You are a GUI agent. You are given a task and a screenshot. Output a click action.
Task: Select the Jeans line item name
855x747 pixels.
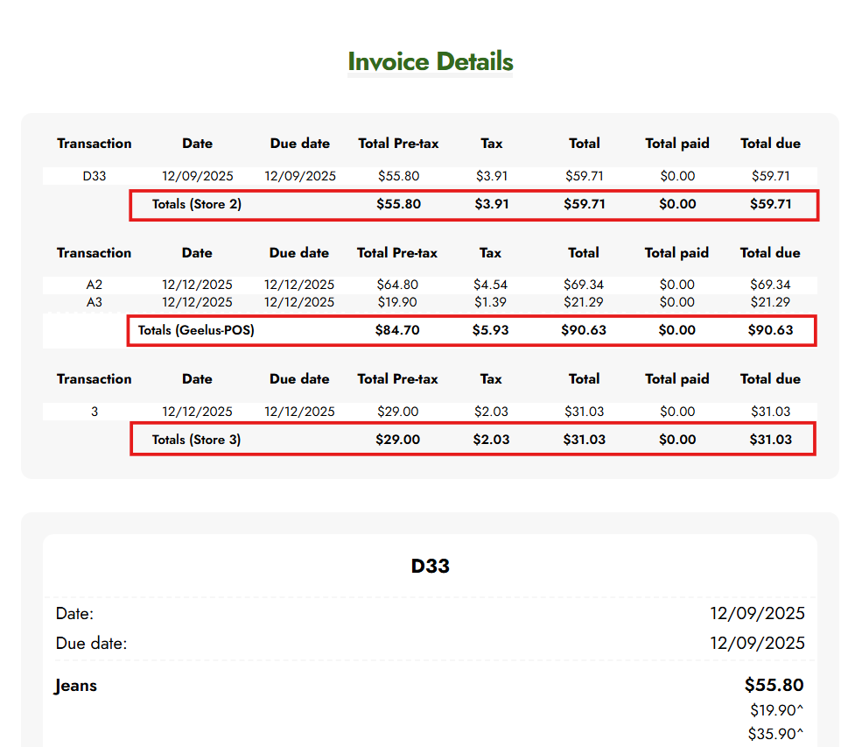tap(76, 686)
